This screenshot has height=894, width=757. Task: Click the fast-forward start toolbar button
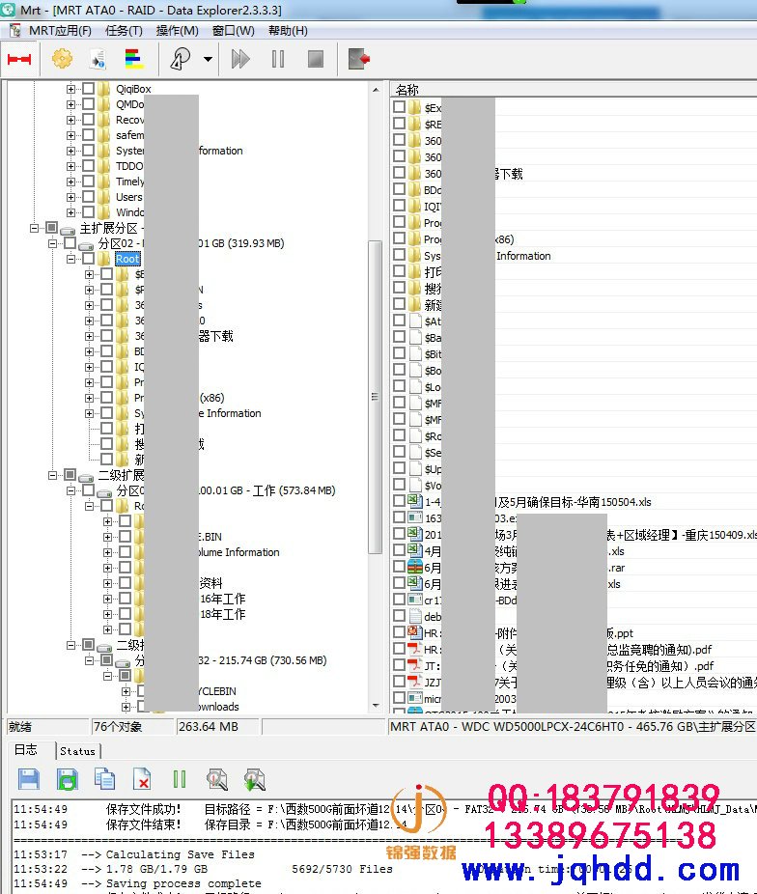click(x=240, y=59)
